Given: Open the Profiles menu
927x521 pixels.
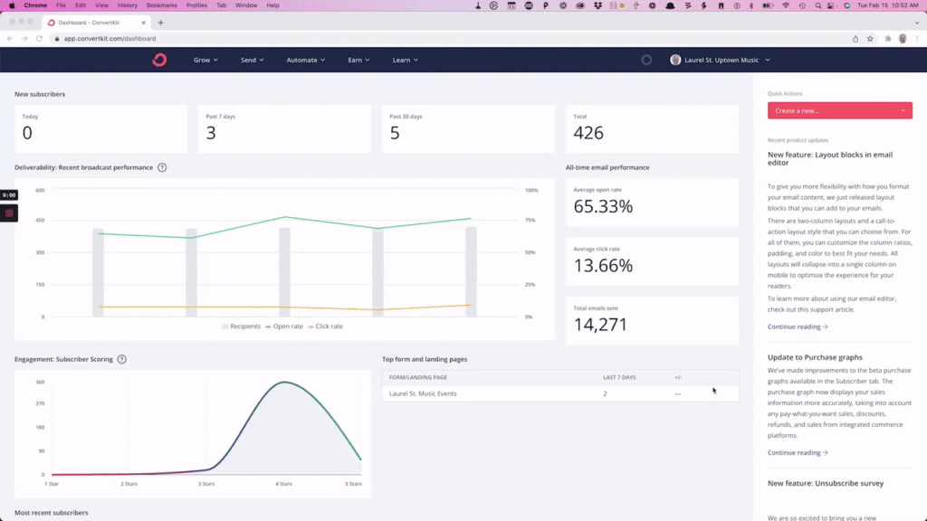Looking at the screenshot, I should [196, 5].
